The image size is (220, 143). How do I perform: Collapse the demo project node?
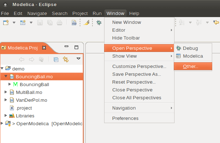point(2,68)
